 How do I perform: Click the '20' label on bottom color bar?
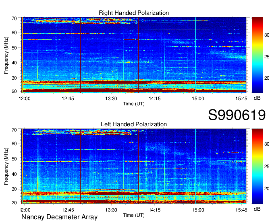pyautogui.click(x=267, y=189)
